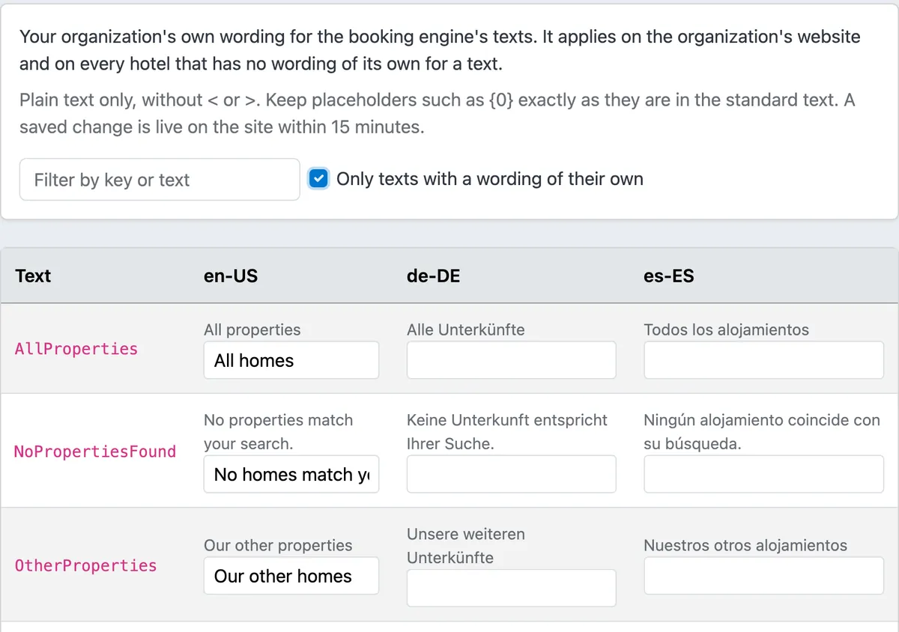Select the OtherProperties key name
Image resolution: width=899 pixels, height=632 pixels.
pos(85,565)
